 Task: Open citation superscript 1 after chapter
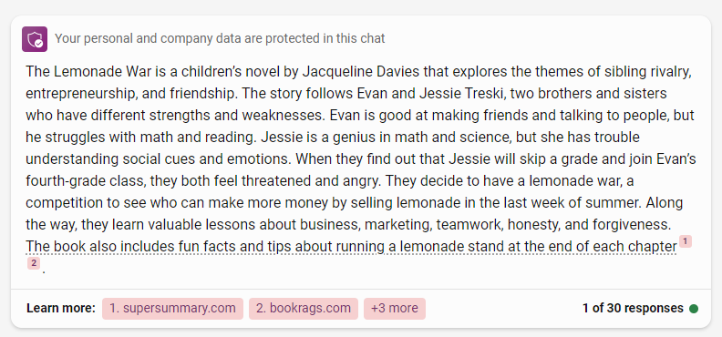tap(686, 241)
